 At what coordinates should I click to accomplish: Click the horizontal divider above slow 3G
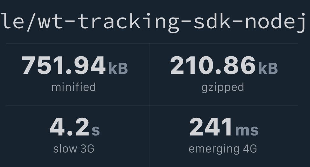coord(77,105)
